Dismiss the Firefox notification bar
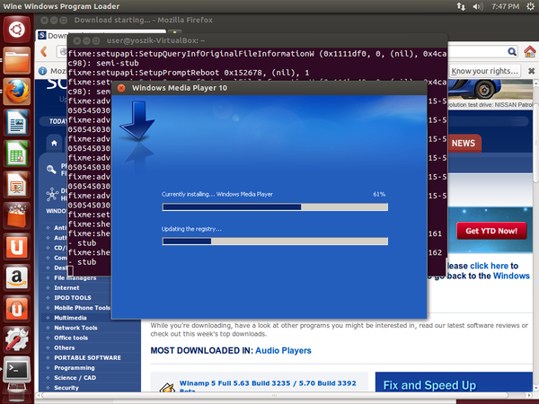 (531, 71)
